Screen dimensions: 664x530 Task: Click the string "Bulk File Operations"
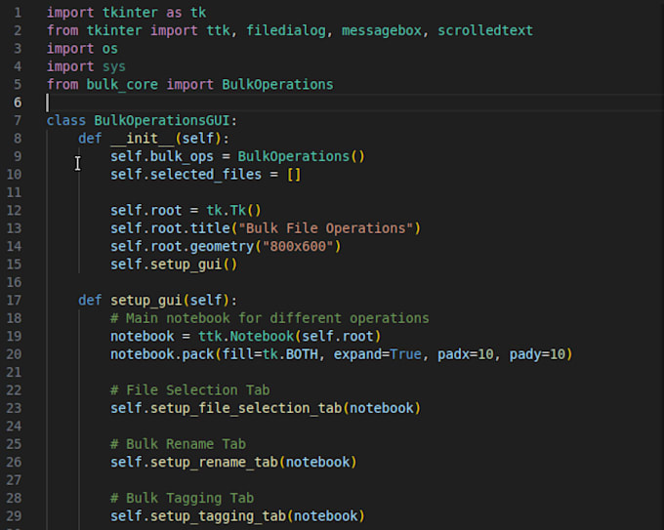[325, 228]
